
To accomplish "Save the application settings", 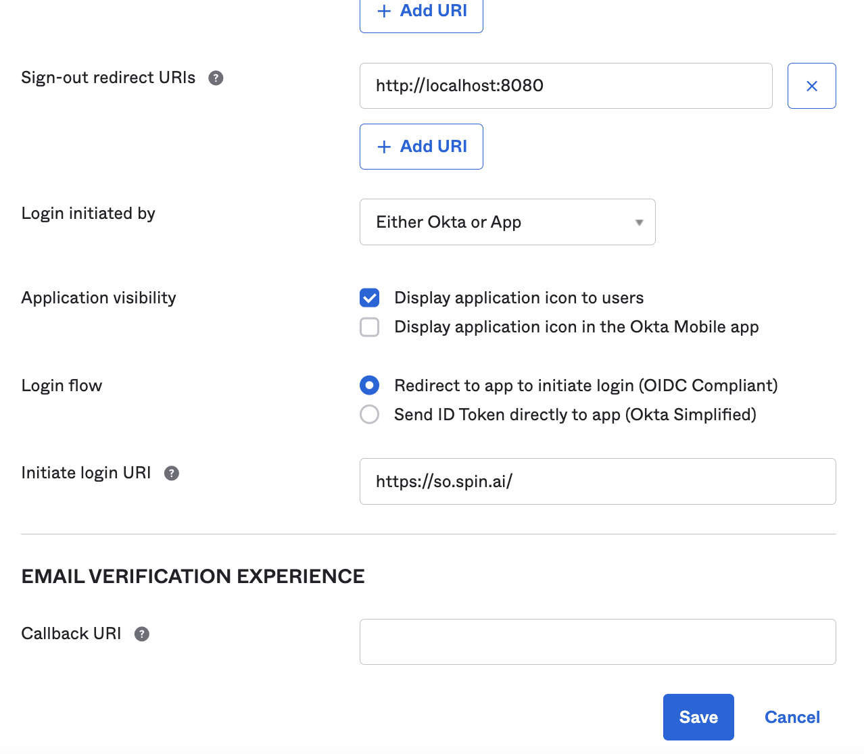I will pyautogui.click(x=698, y=717).
